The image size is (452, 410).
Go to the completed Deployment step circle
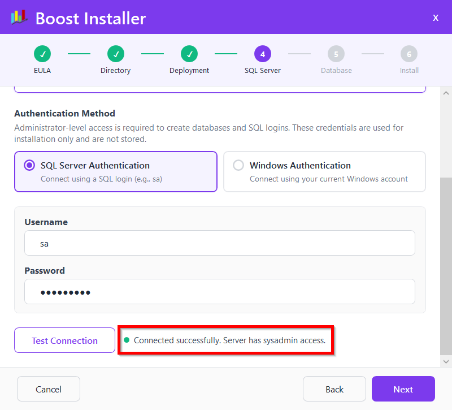(x=189, y=54)
